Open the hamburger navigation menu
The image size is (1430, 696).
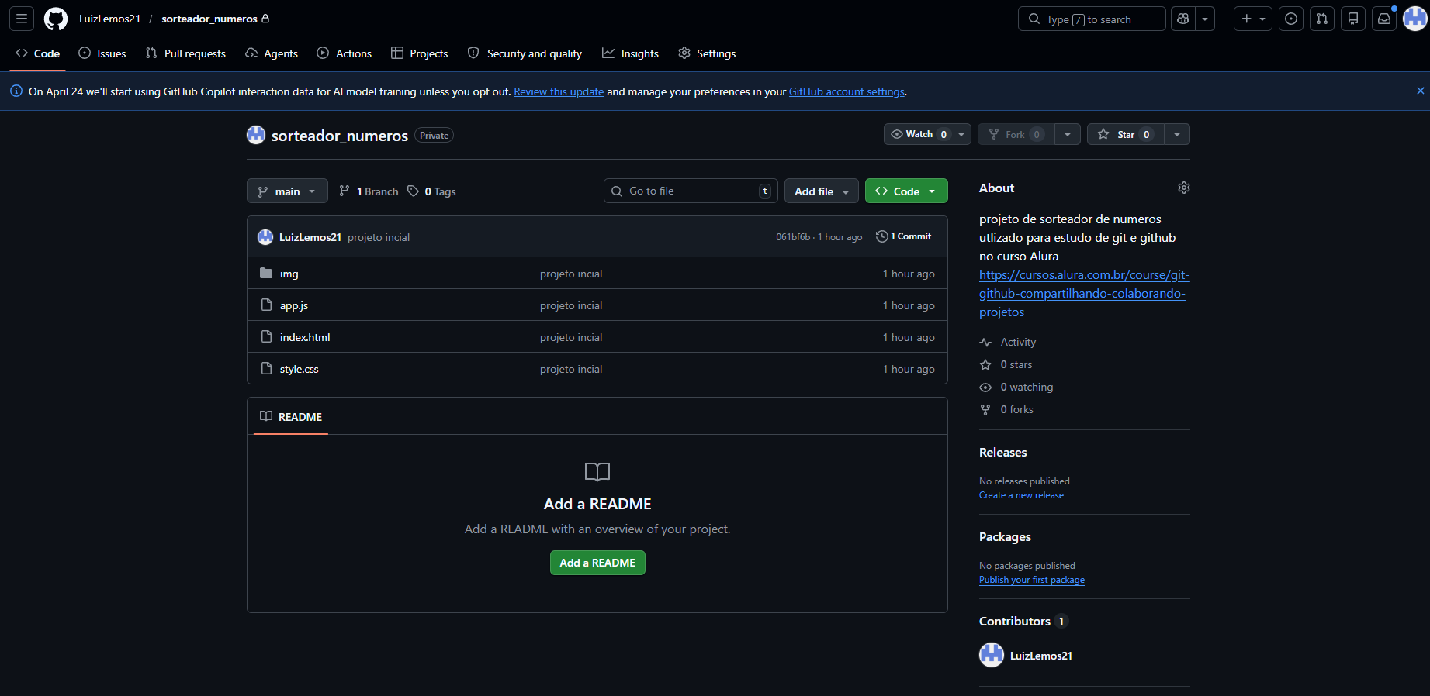22,19
